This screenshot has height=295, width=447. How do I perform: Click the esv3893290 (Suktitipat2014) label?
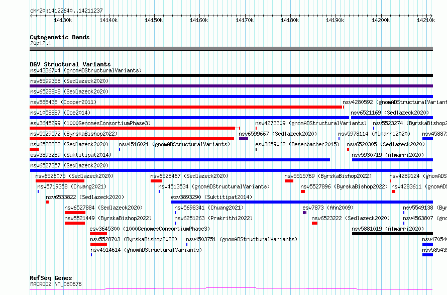point(211,197)
